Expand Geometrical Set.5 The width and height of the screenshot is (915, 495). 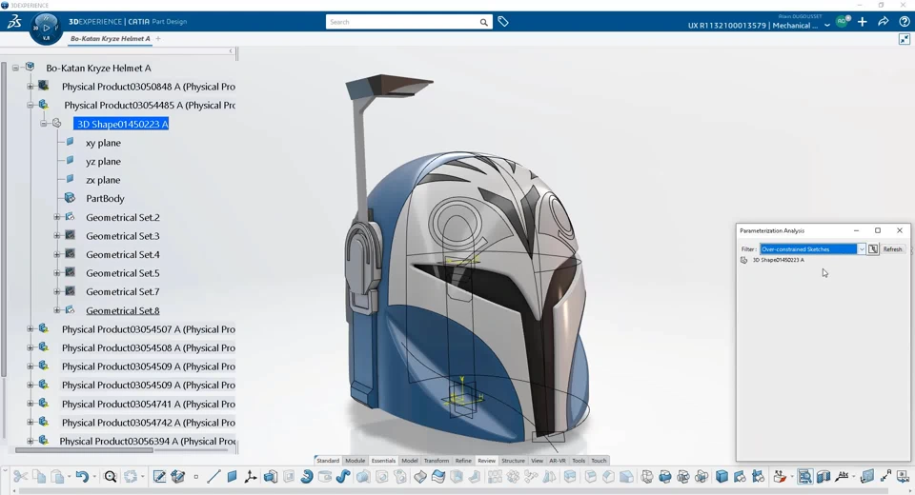(57, 273)
